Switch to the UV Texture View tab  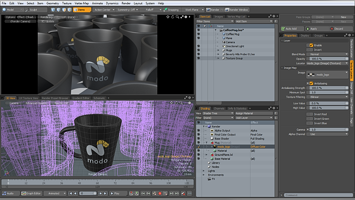tap(29, 98)
